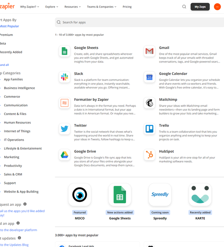
Task: Sort apps by Beta
Action: (3, 43)
